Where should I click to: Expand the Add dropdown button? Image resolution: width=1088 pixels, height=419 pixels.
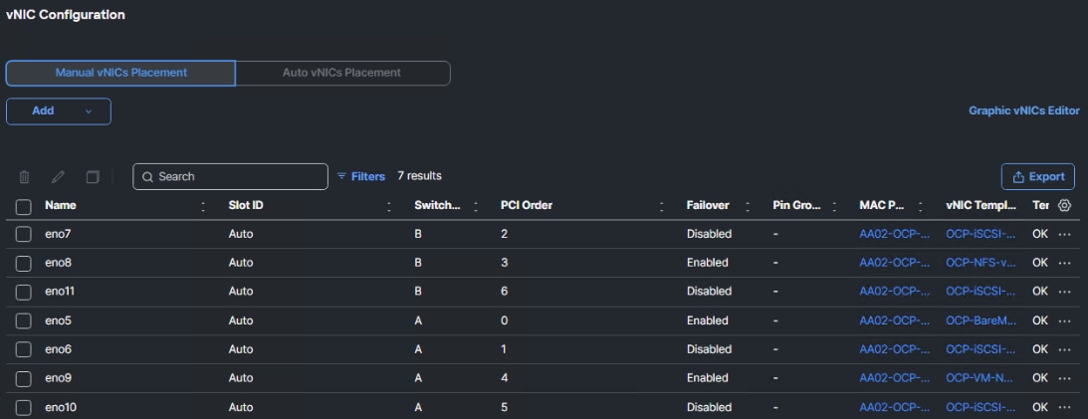coord(88,111)
